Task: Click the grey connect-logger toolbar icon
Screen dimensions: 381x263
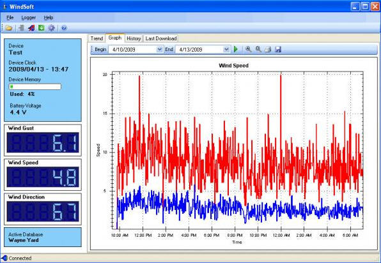Action: [21, 28]
